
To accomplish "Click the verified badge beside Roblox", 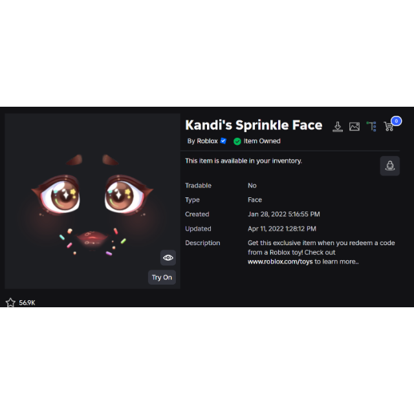I will pos(223,141).
